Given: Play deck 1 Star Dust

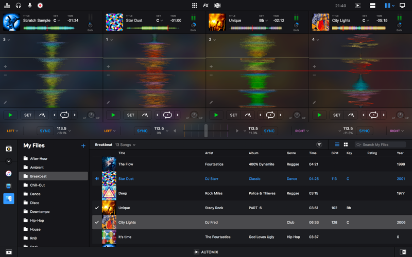Looking at the screenshot, I should coord(113,115).
